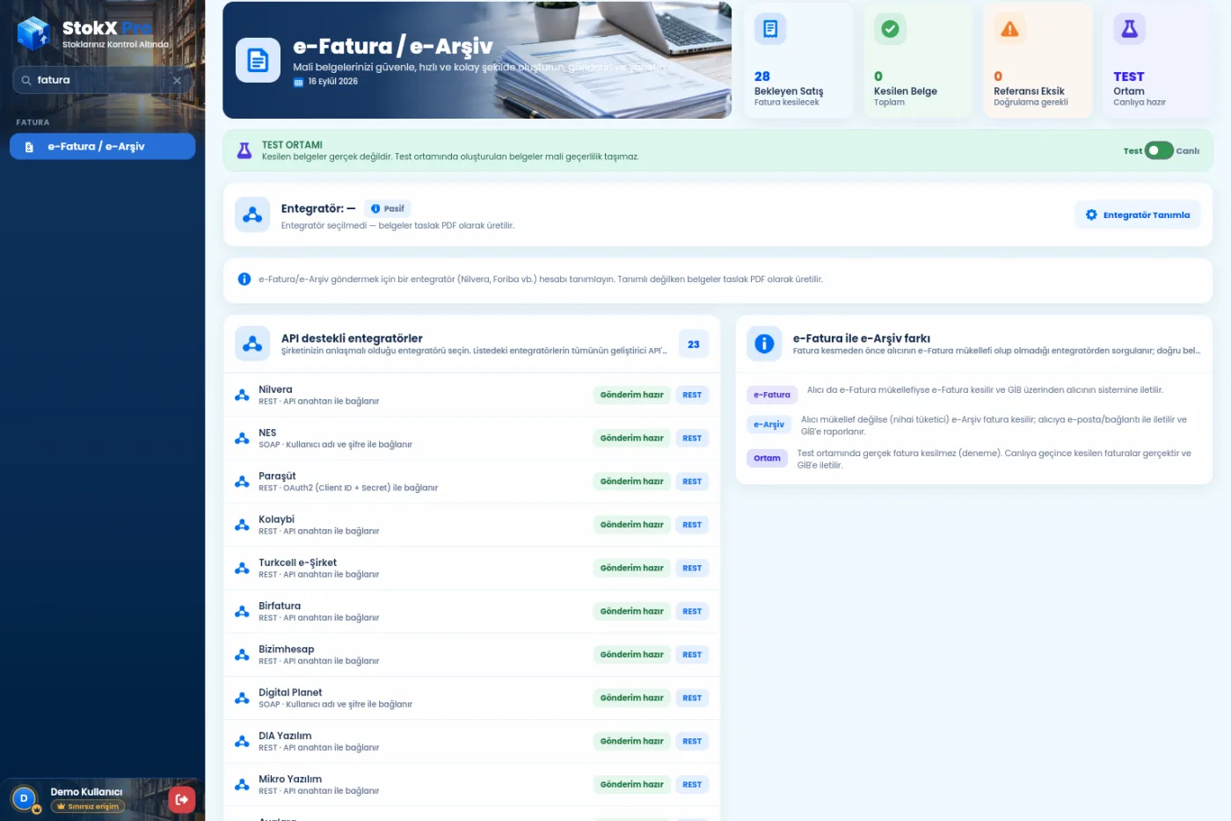
Task: Click Gönderim hazır badge on Nilvera row
Action: [631, 395]
